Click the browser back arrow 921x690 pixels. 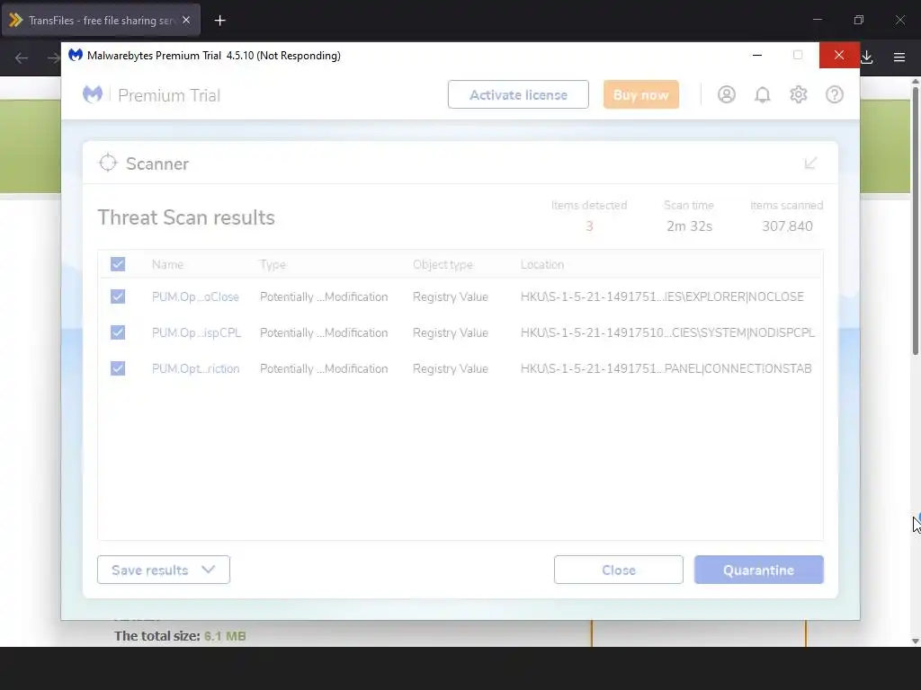pyautogui.click(x=22, y=57)
